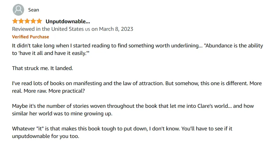Click the line similar her world was to mine
The width and height of the screenshot is (268, 141).
pyautogui.click(x=62, y=114)
